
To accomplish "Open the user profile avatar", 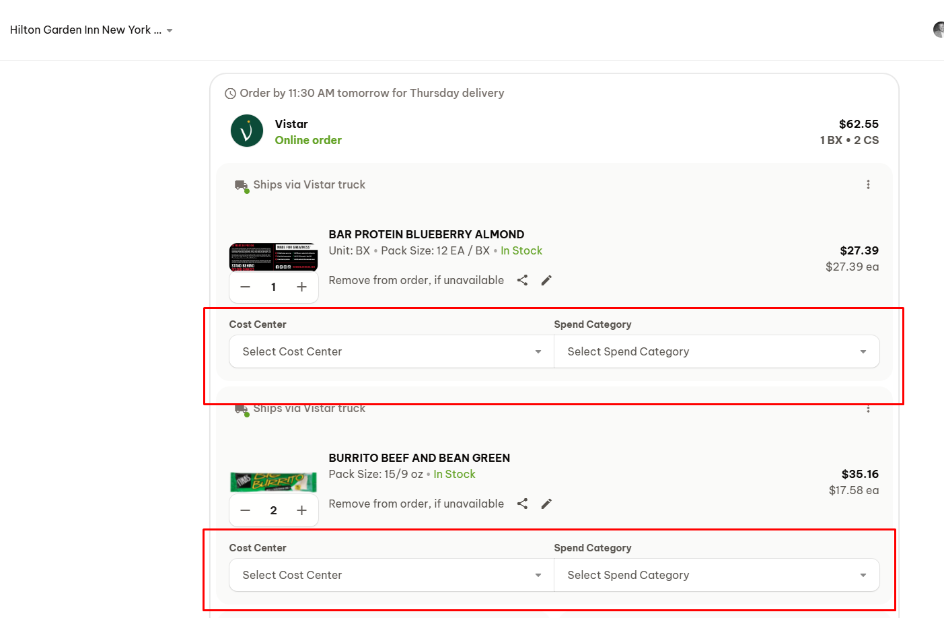I will click(938, 30).
